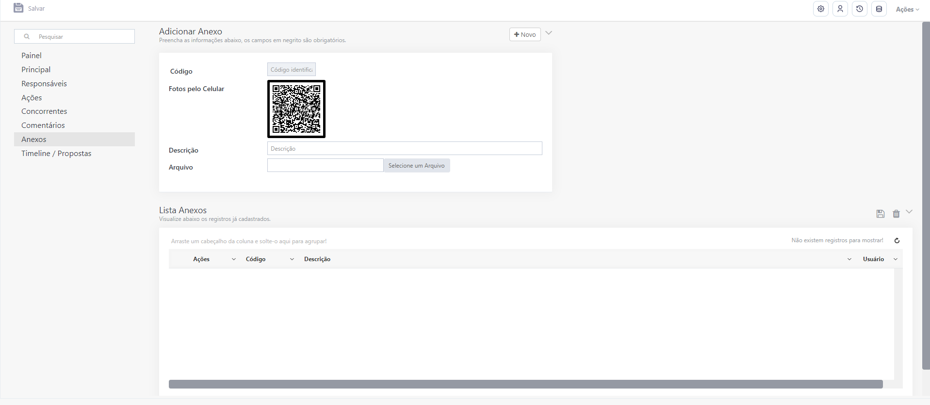Sort by the Código column header
Screen dimensions: 930x405
256,259
